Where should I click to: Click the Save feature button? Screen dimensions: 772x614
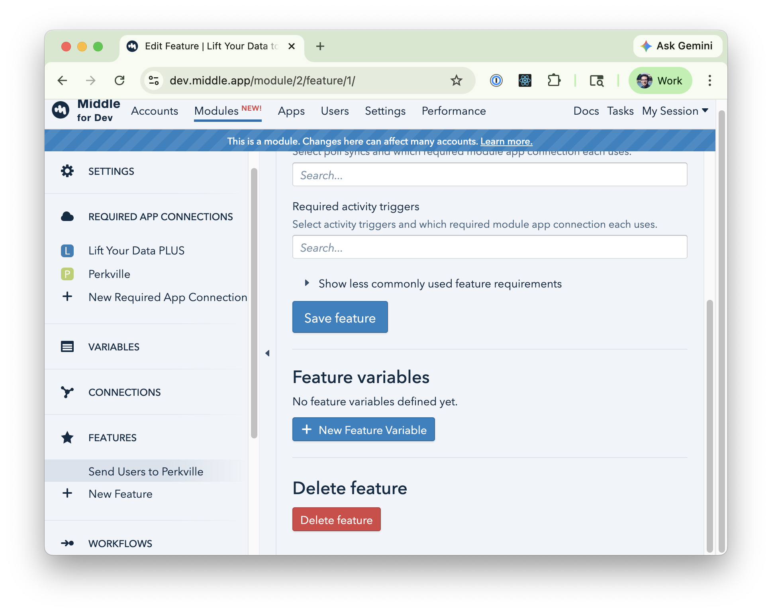coord(340,317)
